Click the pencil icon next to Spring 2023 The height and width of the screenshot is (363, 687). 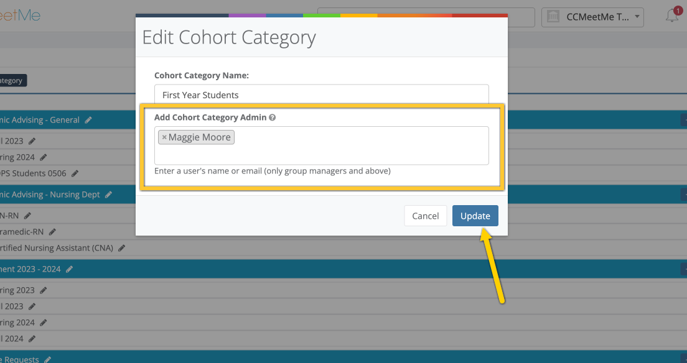(x=44, y=290)
